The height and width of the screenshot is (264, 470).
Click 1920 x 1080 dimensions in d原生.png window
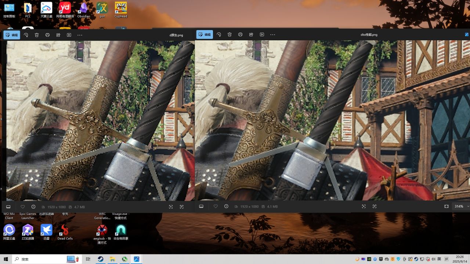pos(56,207)
